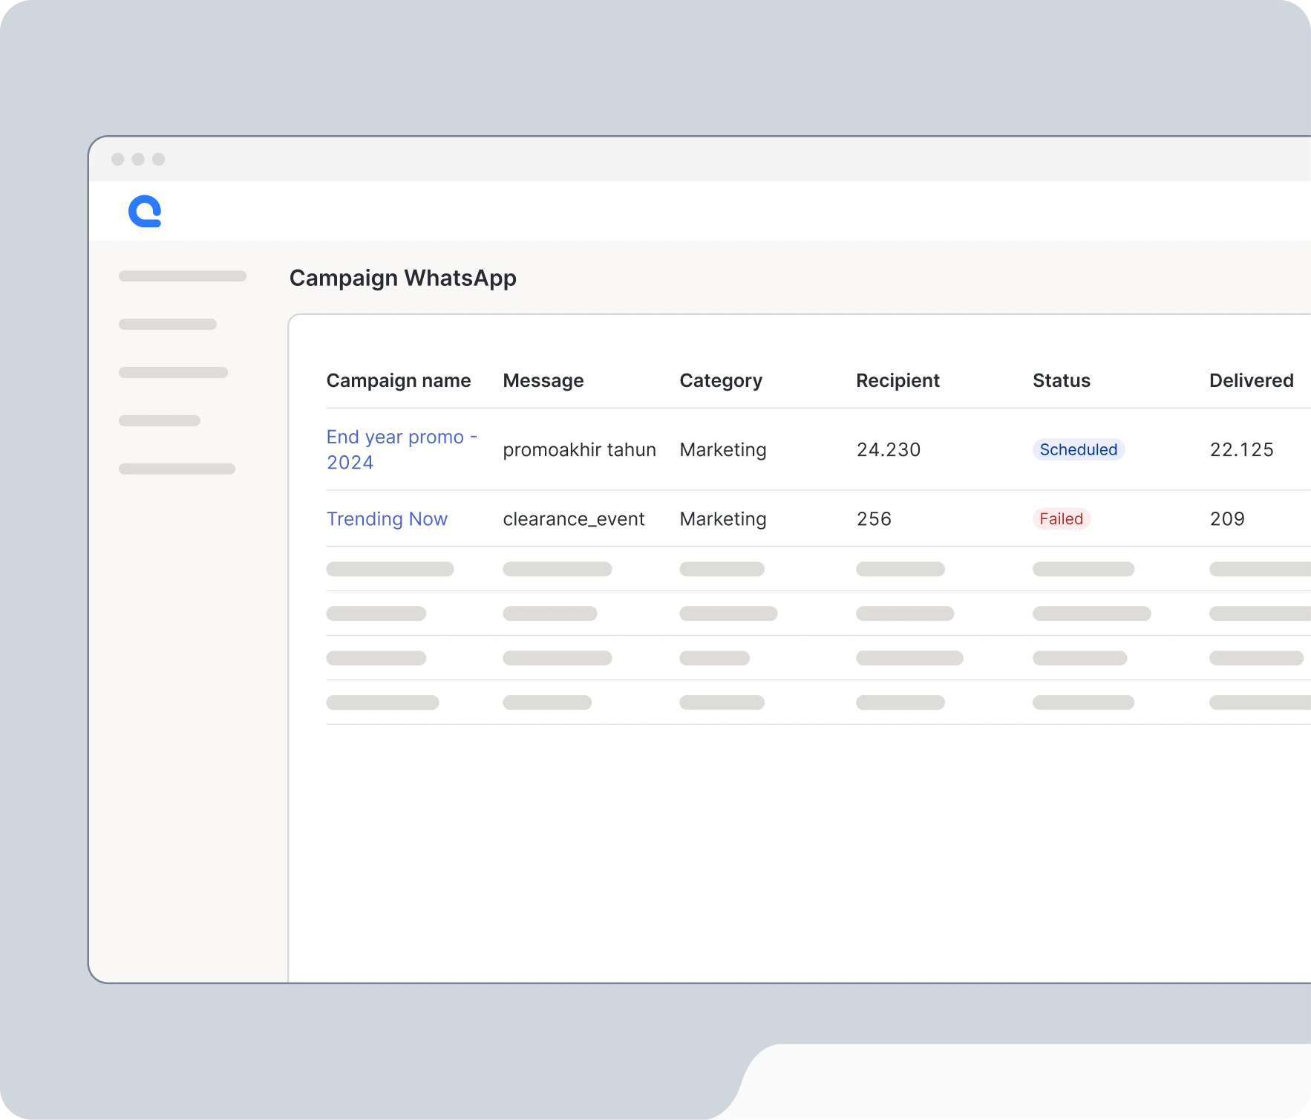Viewport: 1311px width, 1120px height.
Task: Click the Scheduled status badge
Action: (x=1078, y=449)
